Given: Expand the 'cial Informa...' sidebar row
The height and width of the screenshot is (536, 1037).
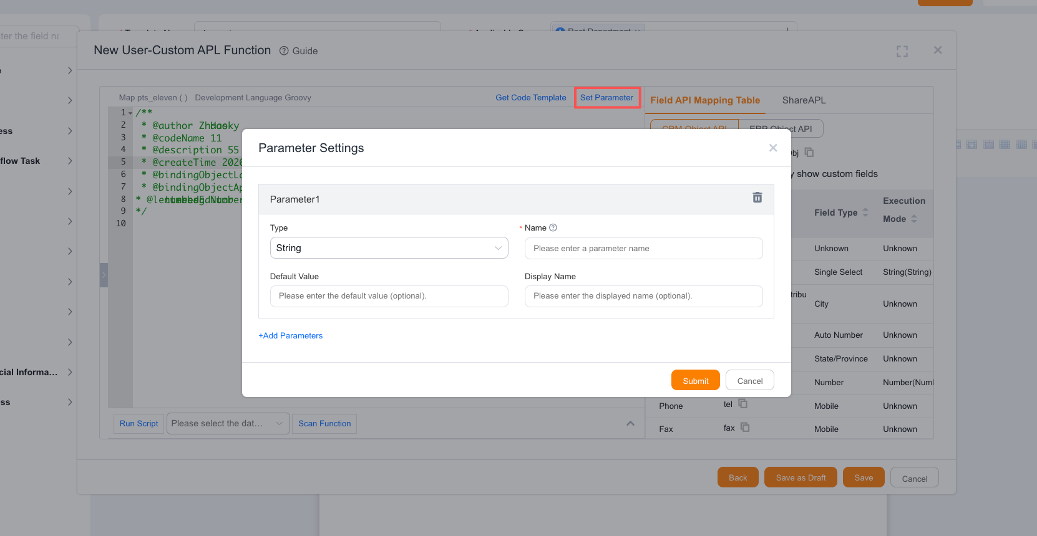Looking at the screenshot, I should click(70, 372).
